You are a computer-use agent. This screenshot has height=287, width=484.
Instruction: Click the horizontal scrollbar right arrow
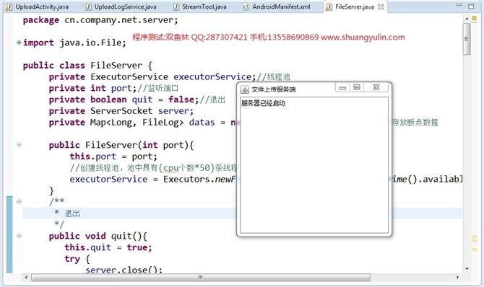[457, 278]
